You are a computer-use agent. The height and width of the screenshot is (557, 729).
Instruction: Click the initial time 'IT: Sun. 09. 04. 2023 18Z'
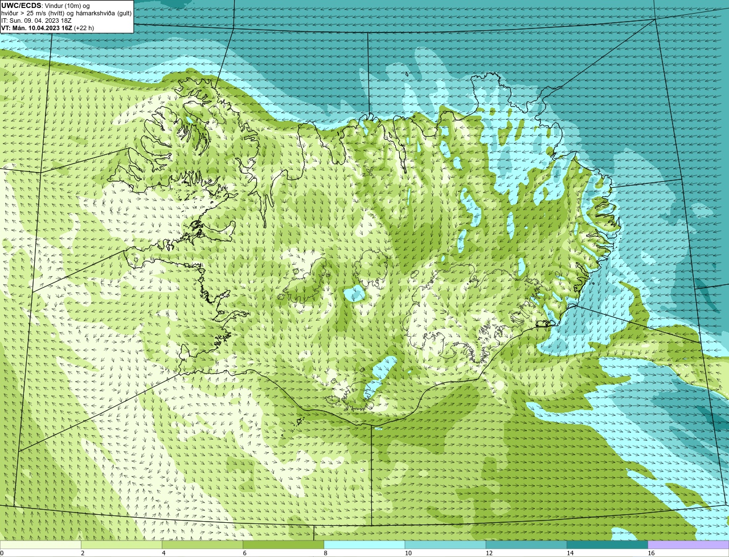pos(36,21)
